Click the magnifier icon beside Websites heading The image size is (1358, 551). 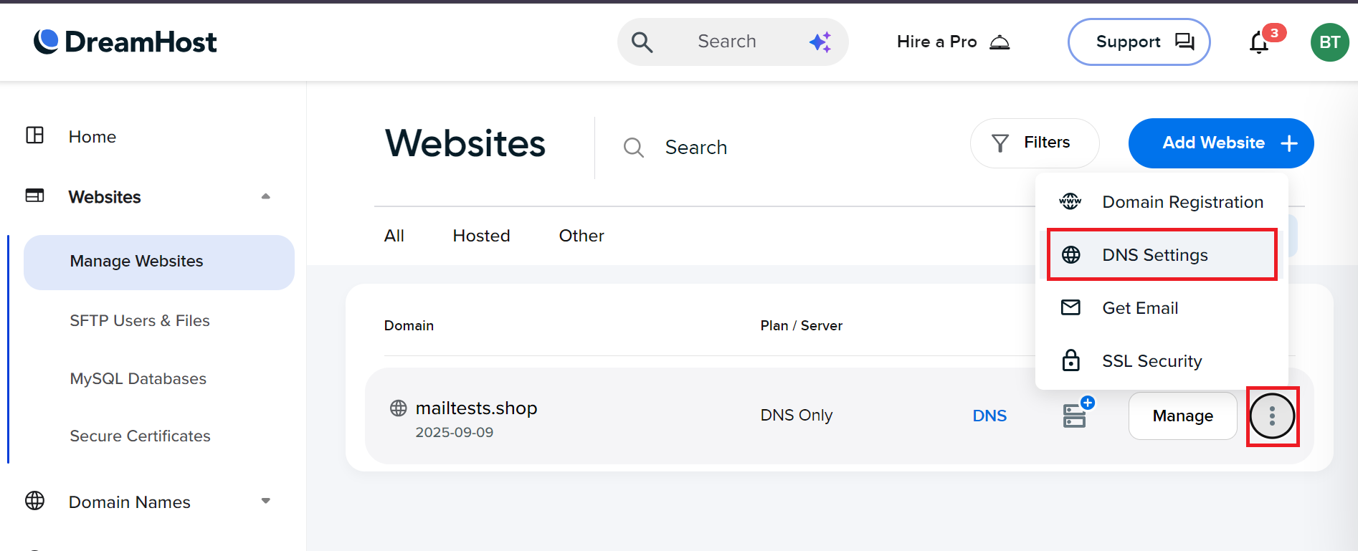pos(634,148)
